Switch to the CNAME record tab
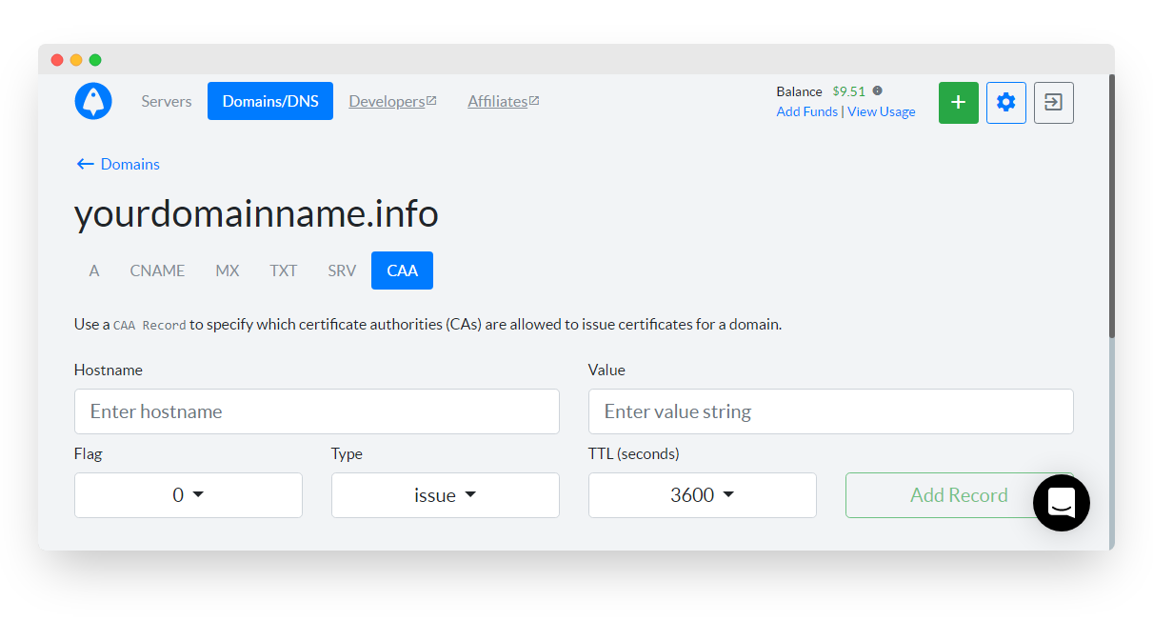Screen dimensions: 1153x621 [157, 270]
